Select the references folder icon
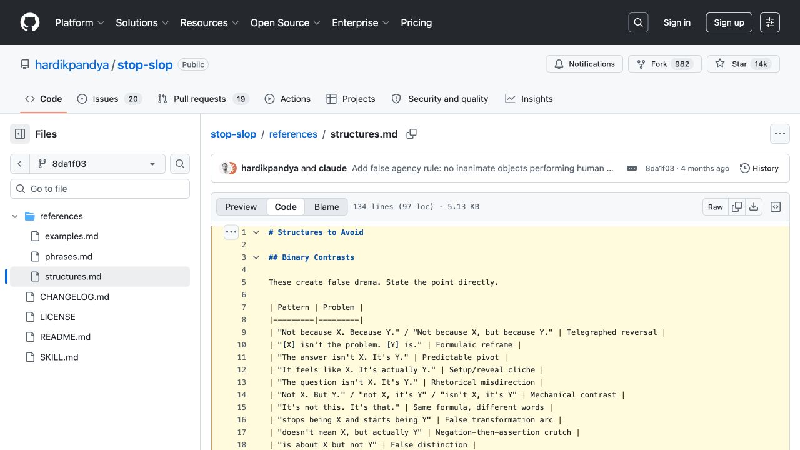Screen dimensions: 800x450 (x=29, y=216)
